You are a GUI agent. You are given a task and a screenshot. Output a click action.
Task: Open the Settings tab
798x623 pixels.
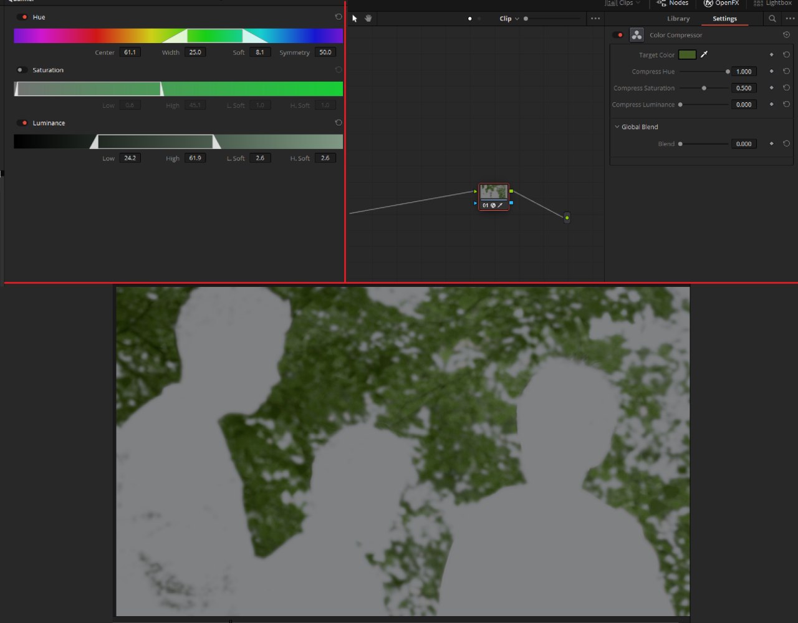coord(724,19)
